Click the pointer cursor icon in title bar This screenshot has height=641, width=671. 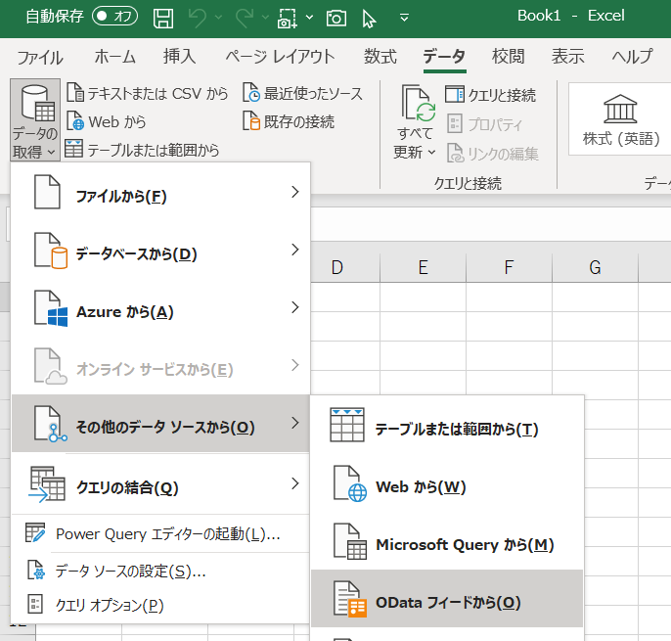[369, 20]
